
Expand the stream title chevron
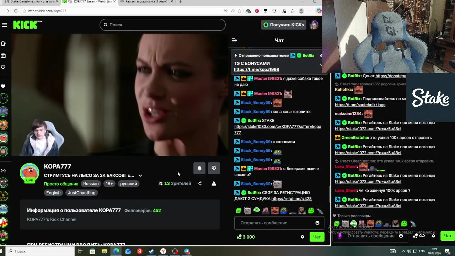(x=140, y=176)
